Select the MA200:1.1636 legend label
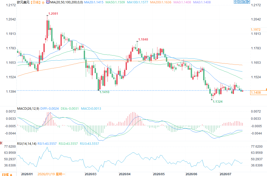The height and width of the screenshot is (176, 267). (161, 2)
